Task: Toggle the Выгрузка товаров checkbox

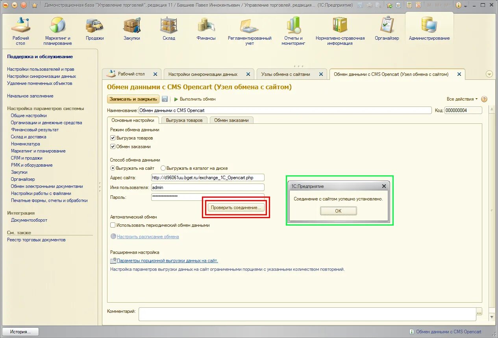Action: tap(113, 138)
